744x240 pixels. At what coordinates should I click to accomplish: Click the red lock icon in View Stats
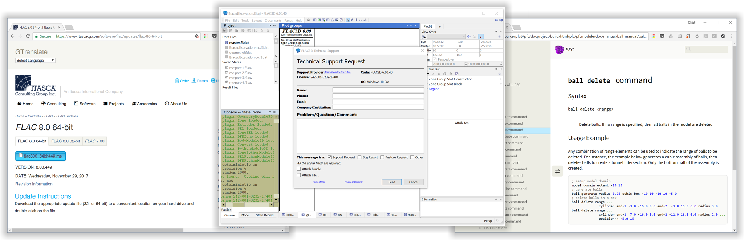(481, 37)
